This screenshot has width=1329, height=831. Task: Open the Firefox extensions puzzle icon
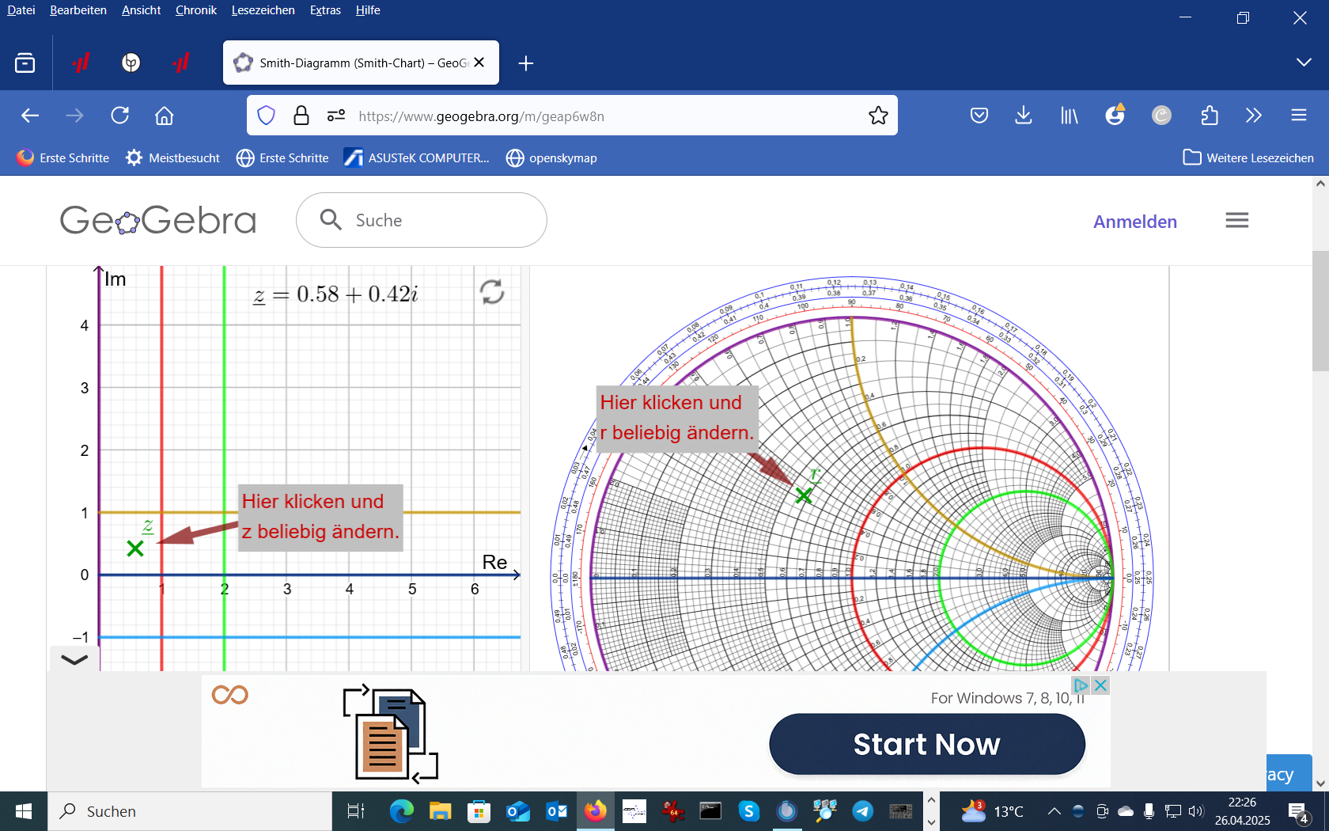1210,116
